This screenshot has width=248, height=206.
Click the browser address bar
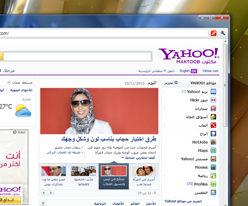104,33
